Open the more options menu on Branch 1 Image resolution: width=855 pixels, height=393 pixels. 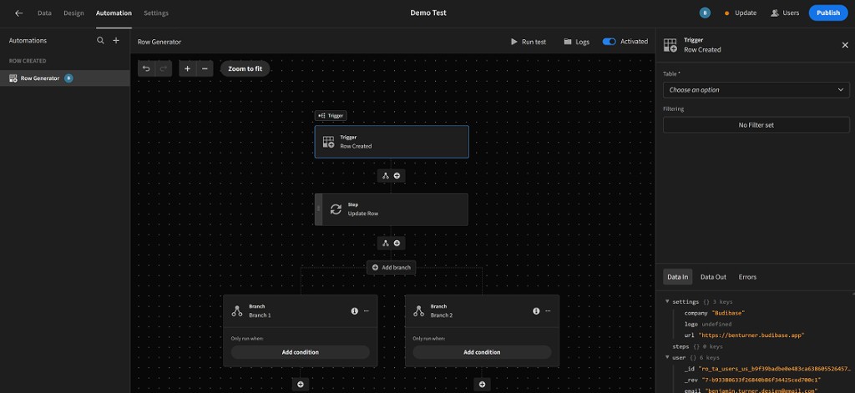point(367,310)
